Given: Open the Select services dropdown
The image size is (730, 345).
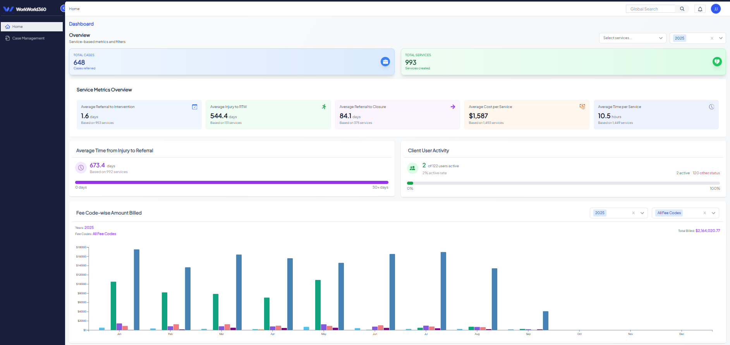Looking at the screenshot, I should point(632,38).
